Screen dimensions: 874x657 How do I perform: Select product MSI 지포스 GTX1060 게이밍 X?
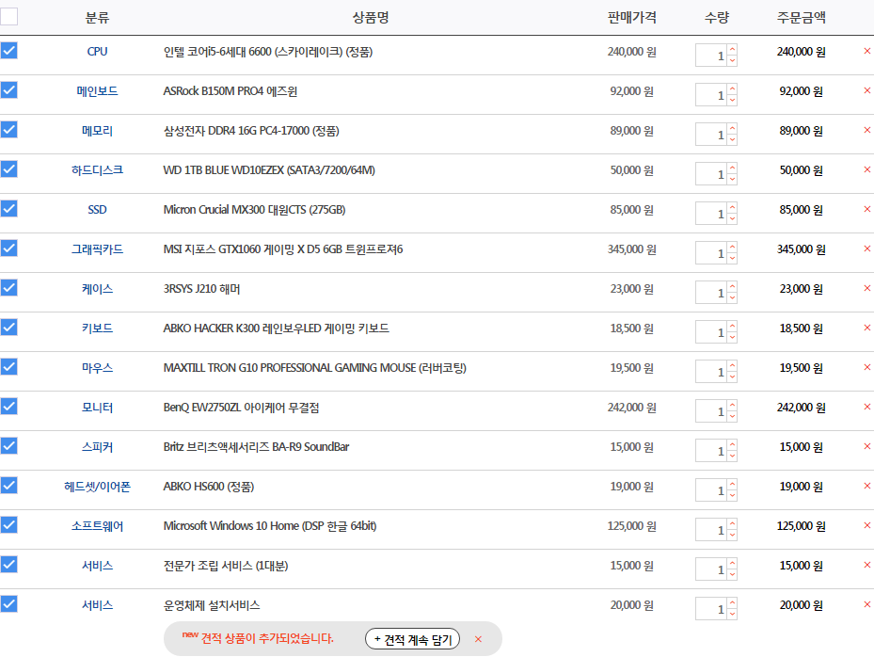(282, 249)
